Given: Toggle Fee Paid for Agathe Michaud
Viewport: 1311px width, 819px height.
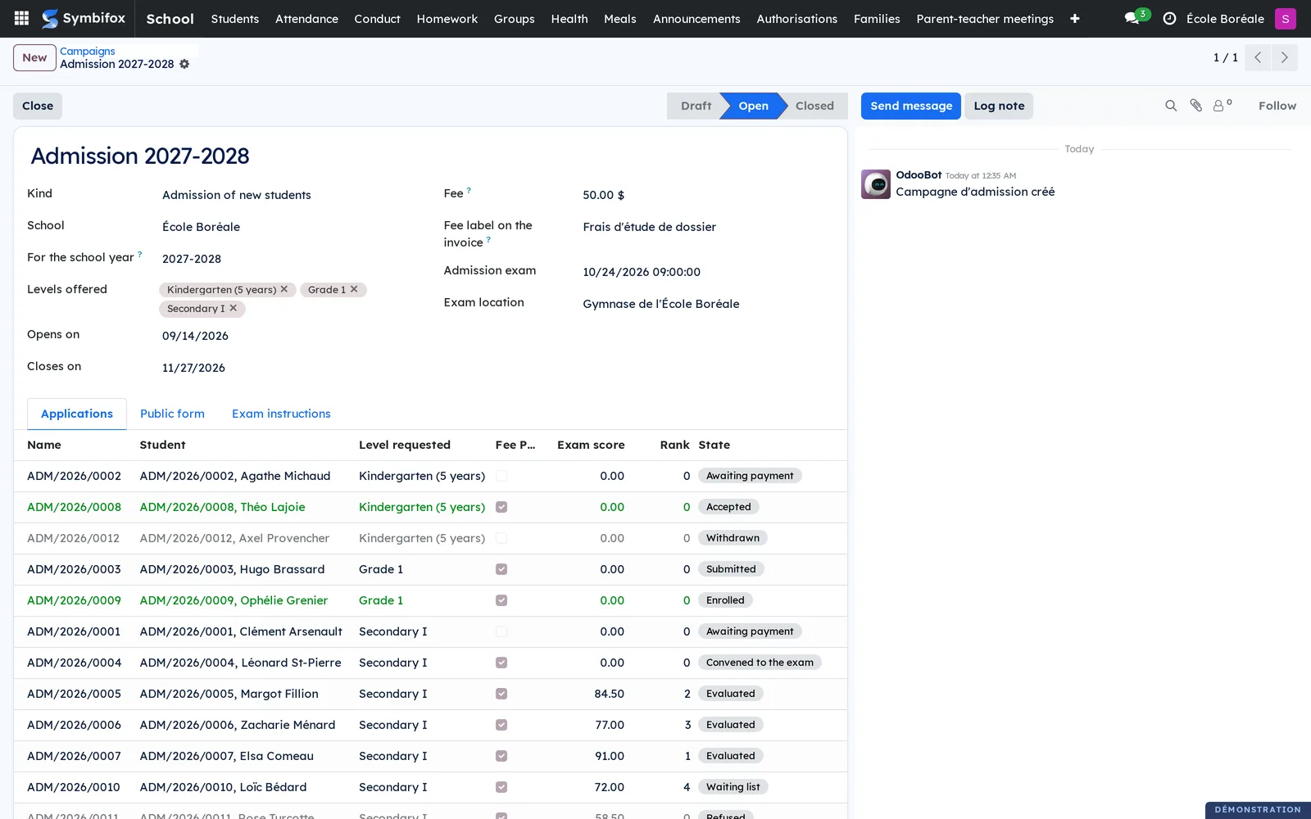Looking at the screenshot, I should click(x=501, y=476).
